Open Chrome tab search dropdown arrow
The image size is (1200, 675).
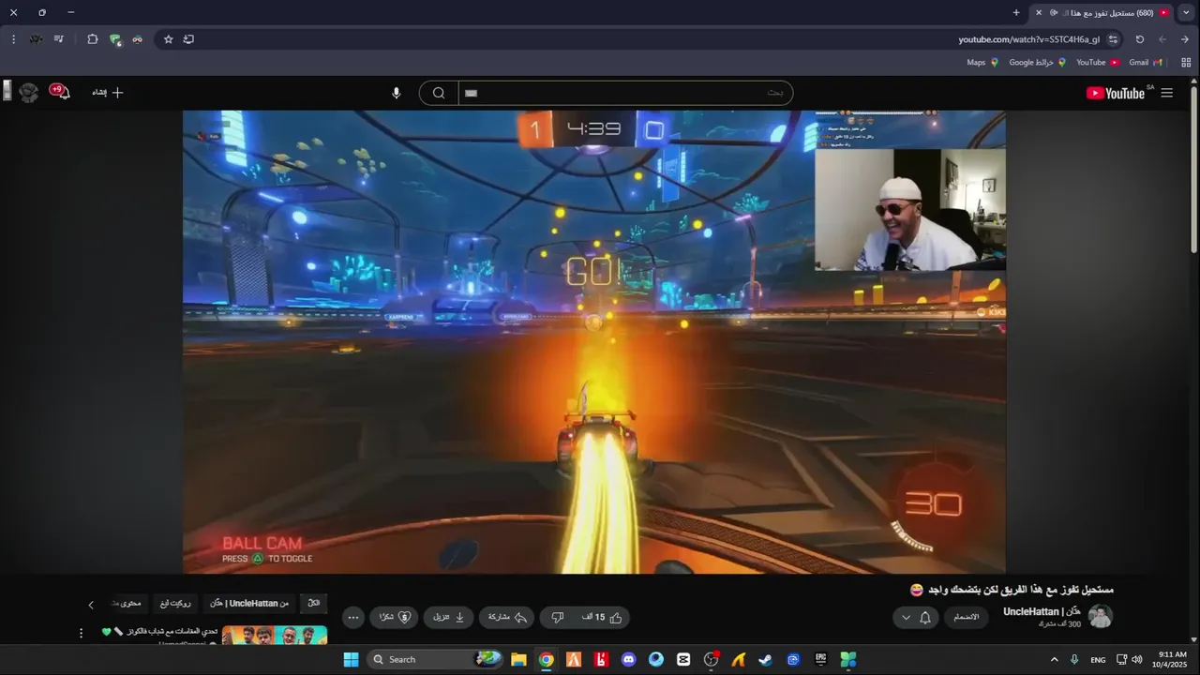pyautogui.click(x=1187, y=12)
